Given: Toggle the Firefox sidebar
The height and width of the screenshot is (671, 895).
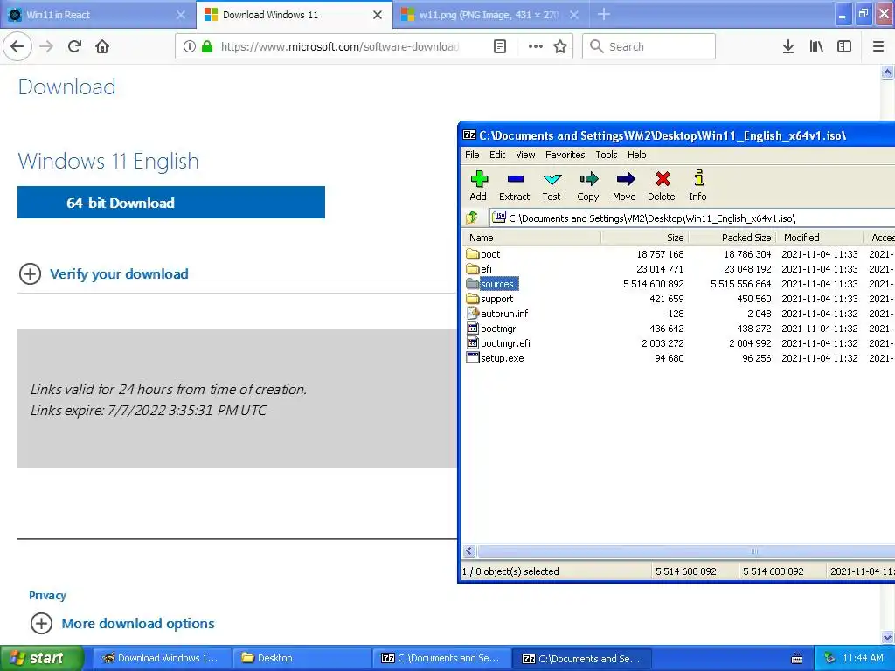Looking at the screenshot, I should pos(844,46).
